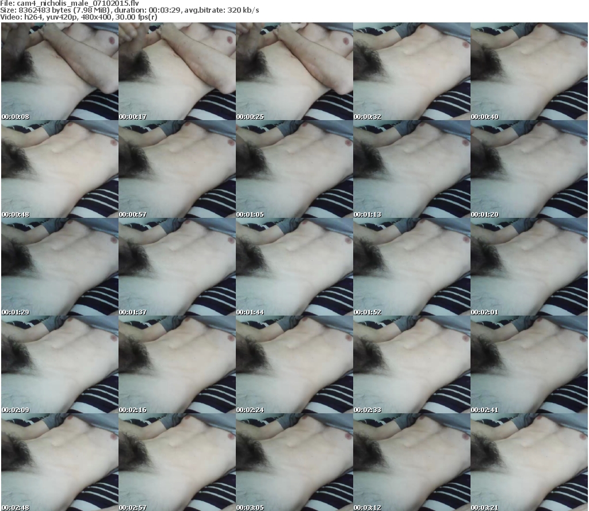Click the 'Video: h264, yuv420p' header line
This screenshot has width=589, height=511.
tap(78, 17)
